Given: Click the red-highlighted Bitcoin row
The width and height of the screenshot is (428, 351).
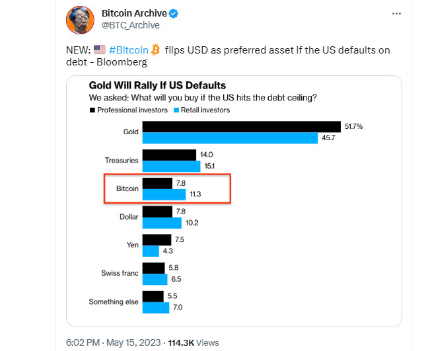Looking at the screenshot, I should (x=167, y=188).
